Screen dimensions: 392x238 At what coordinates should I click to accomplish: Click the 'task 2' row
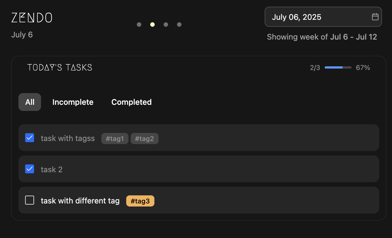[x=199, y=169]
